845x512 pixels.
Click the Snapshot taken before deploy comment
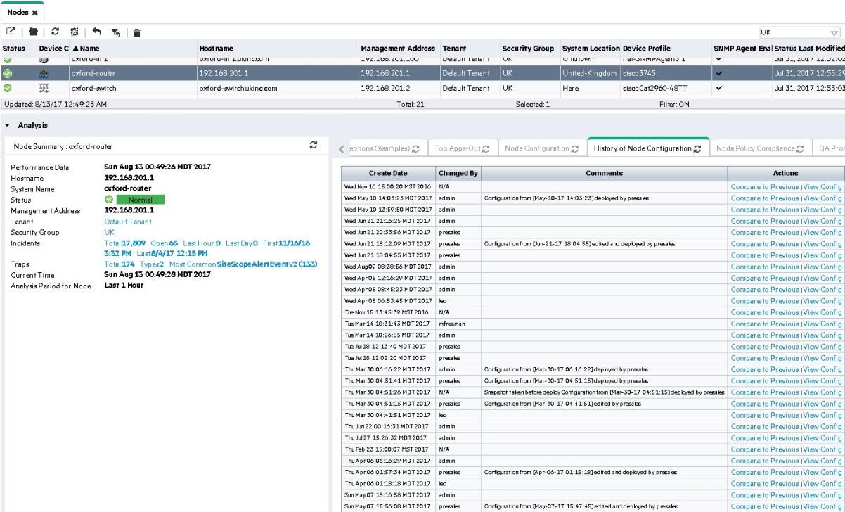click(604, 392)
